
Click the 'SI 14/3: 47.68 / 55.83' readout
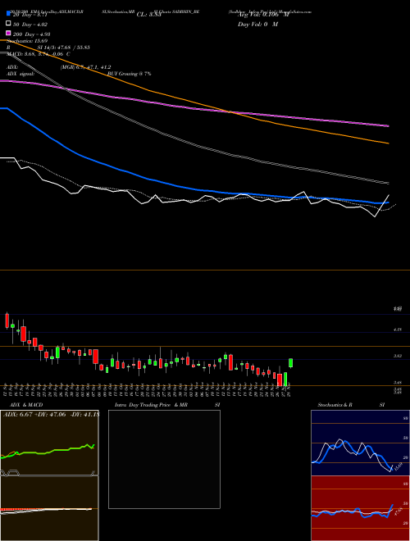point(63,48)
